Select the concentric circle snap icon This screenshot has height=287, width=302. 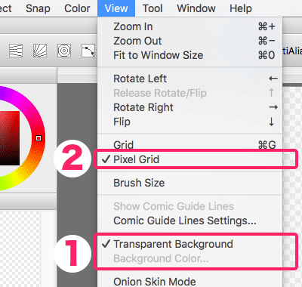pos(64,51)
